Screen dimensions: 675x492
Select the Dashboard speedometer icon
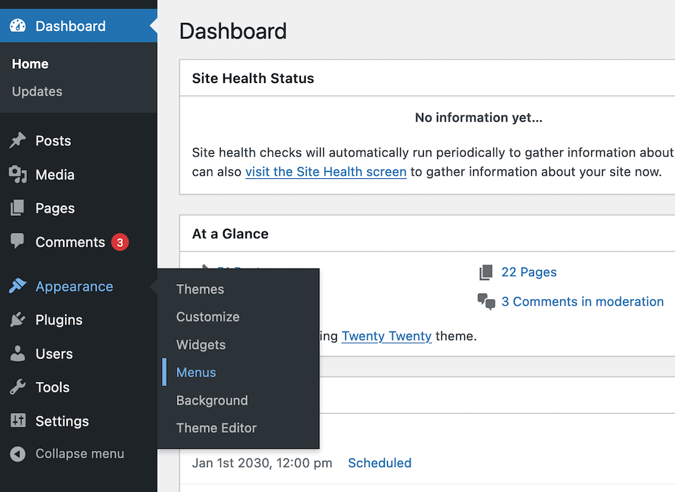pyautogui.click(x=16, y=26)
